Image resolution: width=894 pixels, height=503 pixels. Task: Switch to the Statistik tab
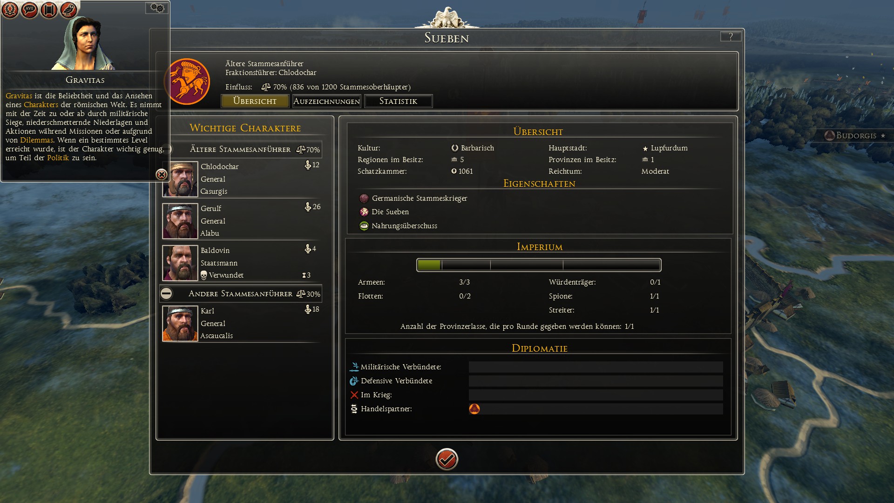(x=398, y=101)
